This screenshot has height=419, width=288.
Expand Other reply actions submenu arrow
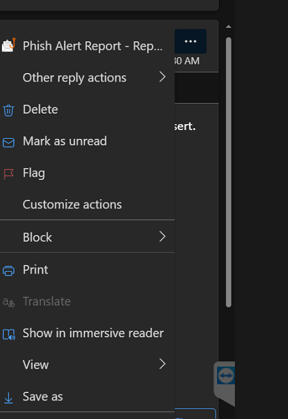tap(162, 77)
